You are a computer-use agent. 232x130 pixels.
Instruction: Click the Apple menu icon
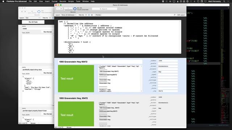(3, 1)
